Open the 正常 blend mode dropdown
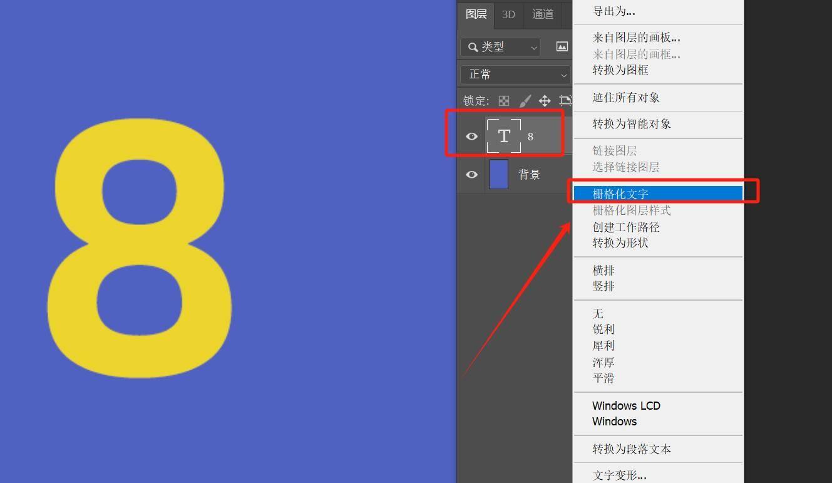This screenshot has width=832, height=483. [515, 75]
